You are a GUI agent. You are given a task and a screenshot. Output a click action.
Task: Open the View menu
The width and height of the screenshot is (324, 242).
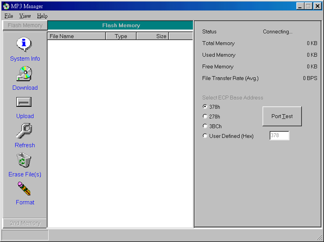point(25,16)
